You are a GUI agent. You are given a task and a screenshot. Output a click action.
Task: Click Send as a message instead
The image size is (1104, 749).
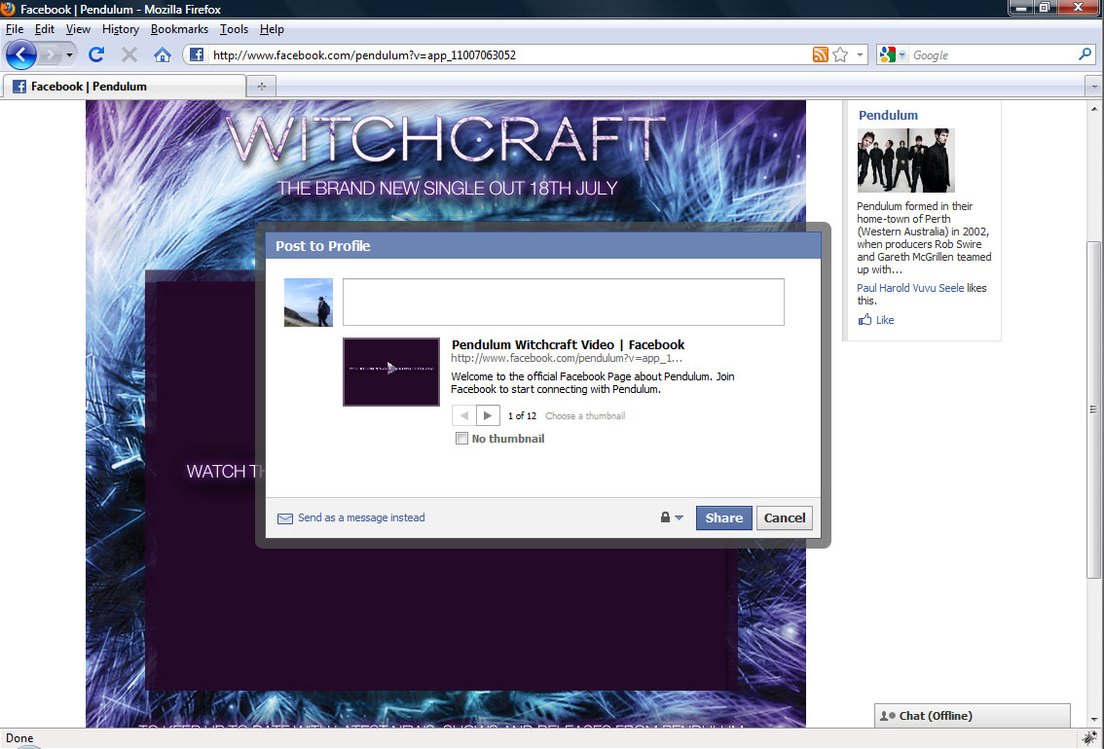click(x=361, y=517)
